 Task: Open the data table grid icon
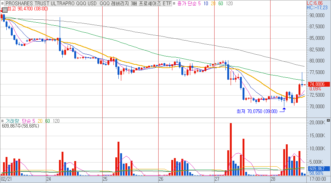pos(4,10)
